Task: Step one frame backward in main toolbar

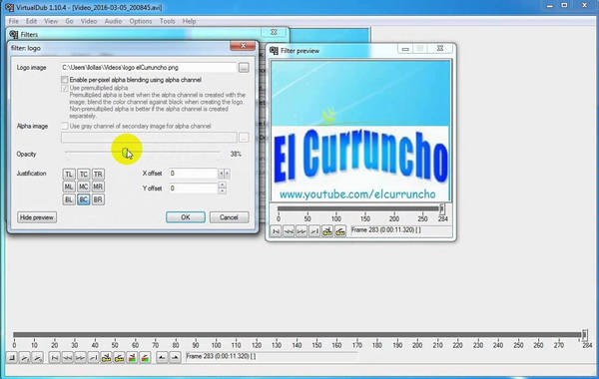Action: pos(68,358)
